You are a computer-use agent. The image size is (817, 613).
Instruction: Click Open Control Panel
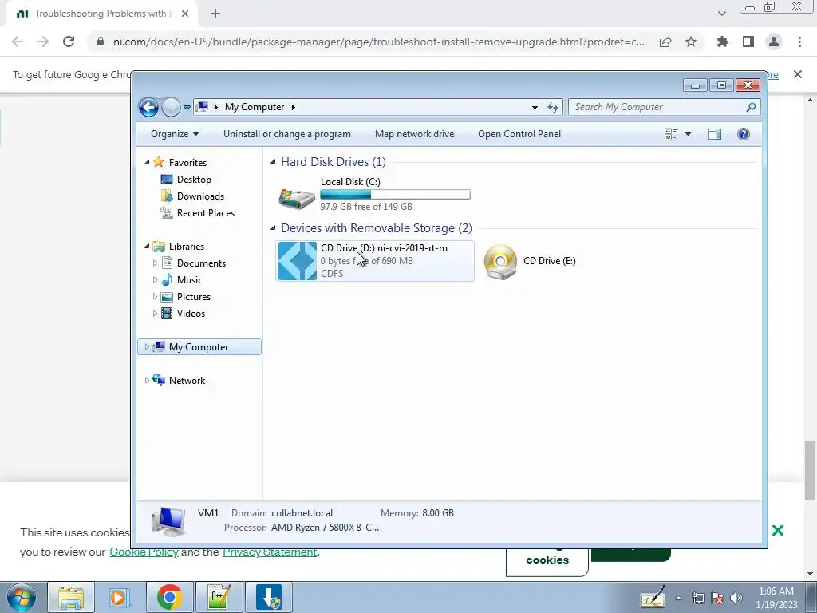tap(519, 134)
